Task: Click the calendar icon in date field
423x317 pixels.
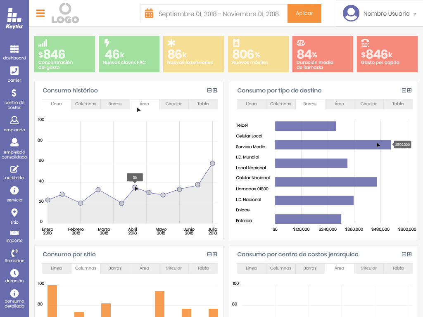Action: click(x=149, y=14)
